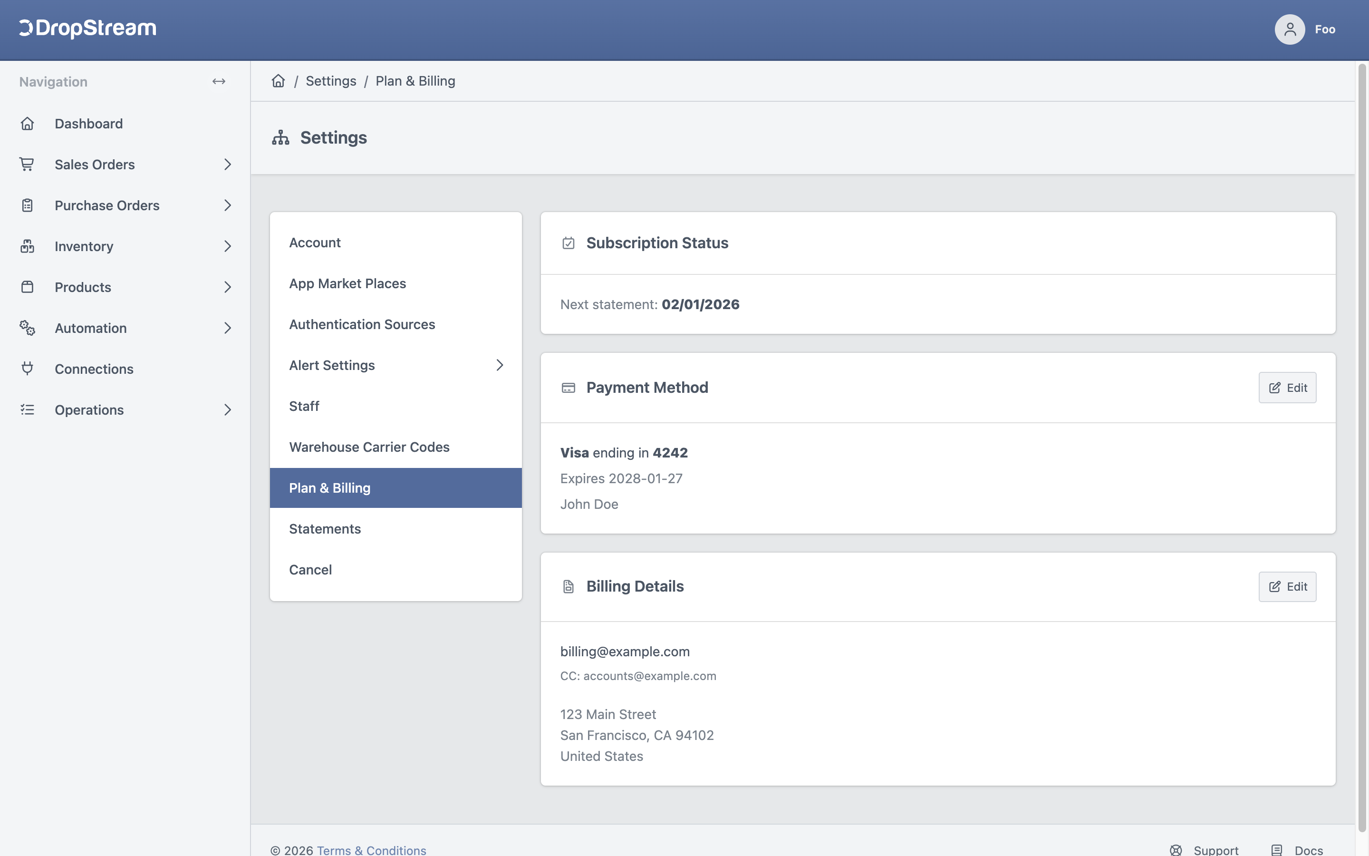
Task: Open App Market Places settings
Action: click(x=395, y=283)
